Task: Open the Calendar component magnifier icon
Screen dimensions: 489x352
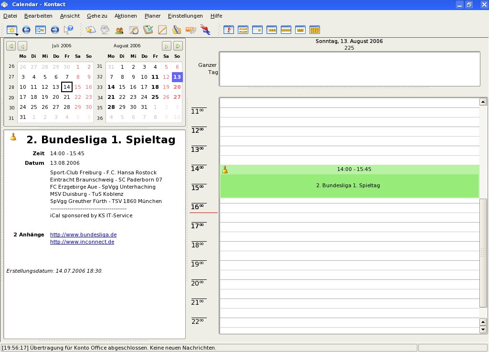Action: (x=134, y=30)
